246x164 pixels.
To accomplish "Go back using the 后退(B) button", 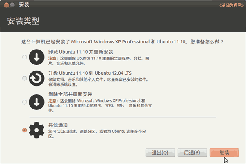I will (192, 153).
